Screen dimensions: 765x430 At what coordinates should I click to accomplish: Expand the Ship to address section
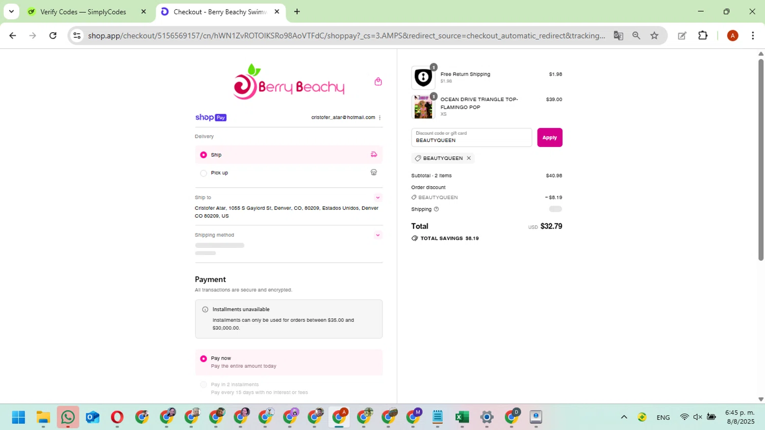click(x=378, y=197)
